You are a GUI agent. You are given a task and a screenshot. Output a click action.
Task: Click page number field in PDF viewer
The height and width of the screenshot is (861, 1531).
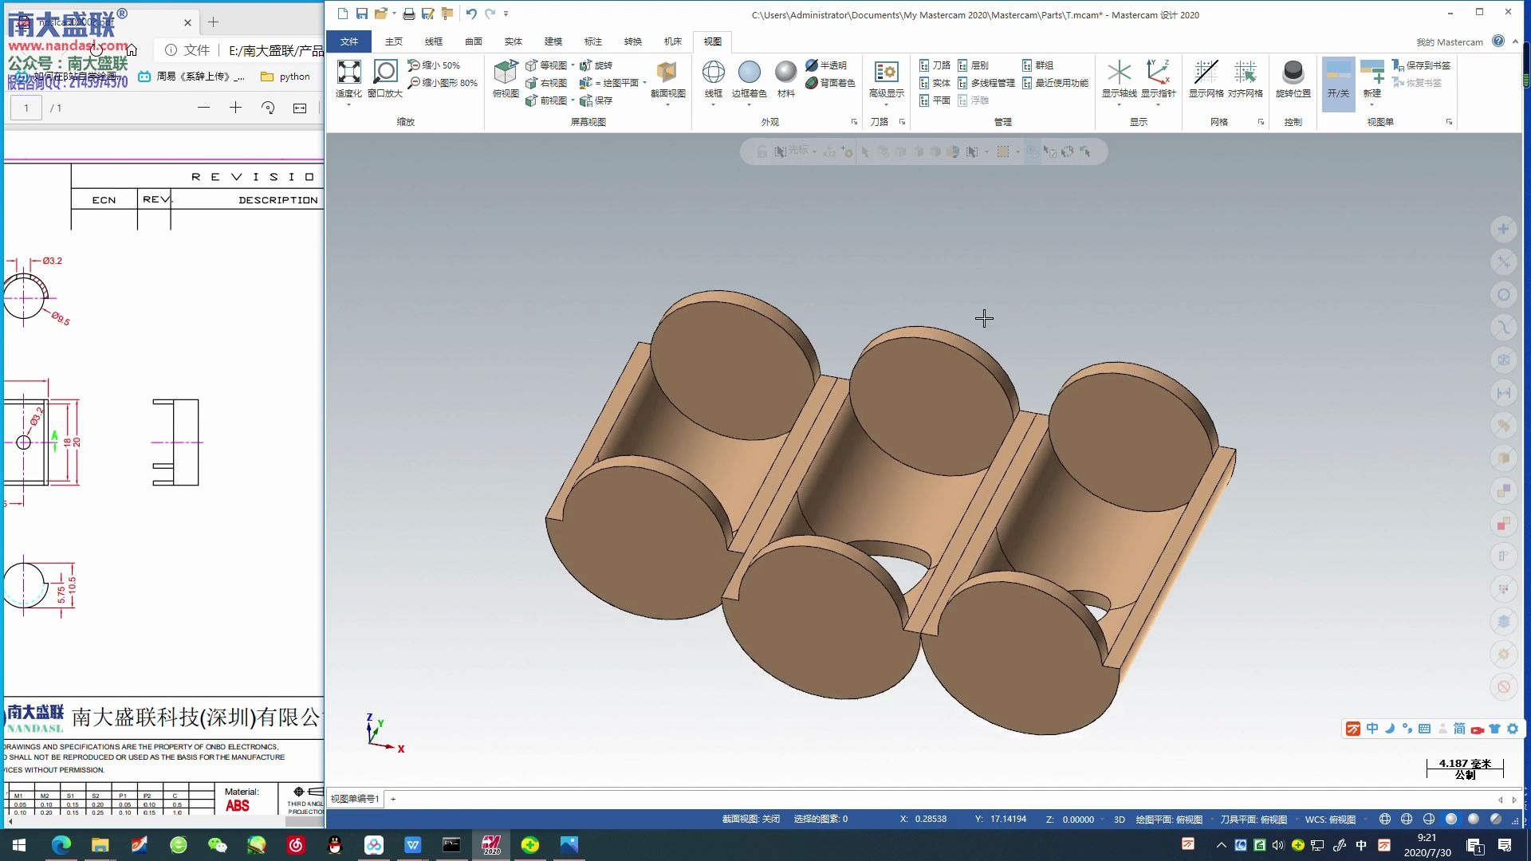pos(26,108)
